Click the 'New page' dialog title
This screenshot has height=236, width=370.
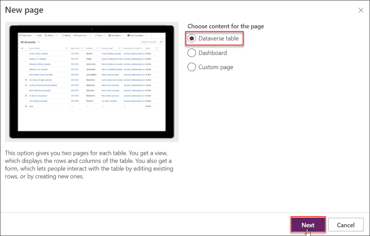24,10
